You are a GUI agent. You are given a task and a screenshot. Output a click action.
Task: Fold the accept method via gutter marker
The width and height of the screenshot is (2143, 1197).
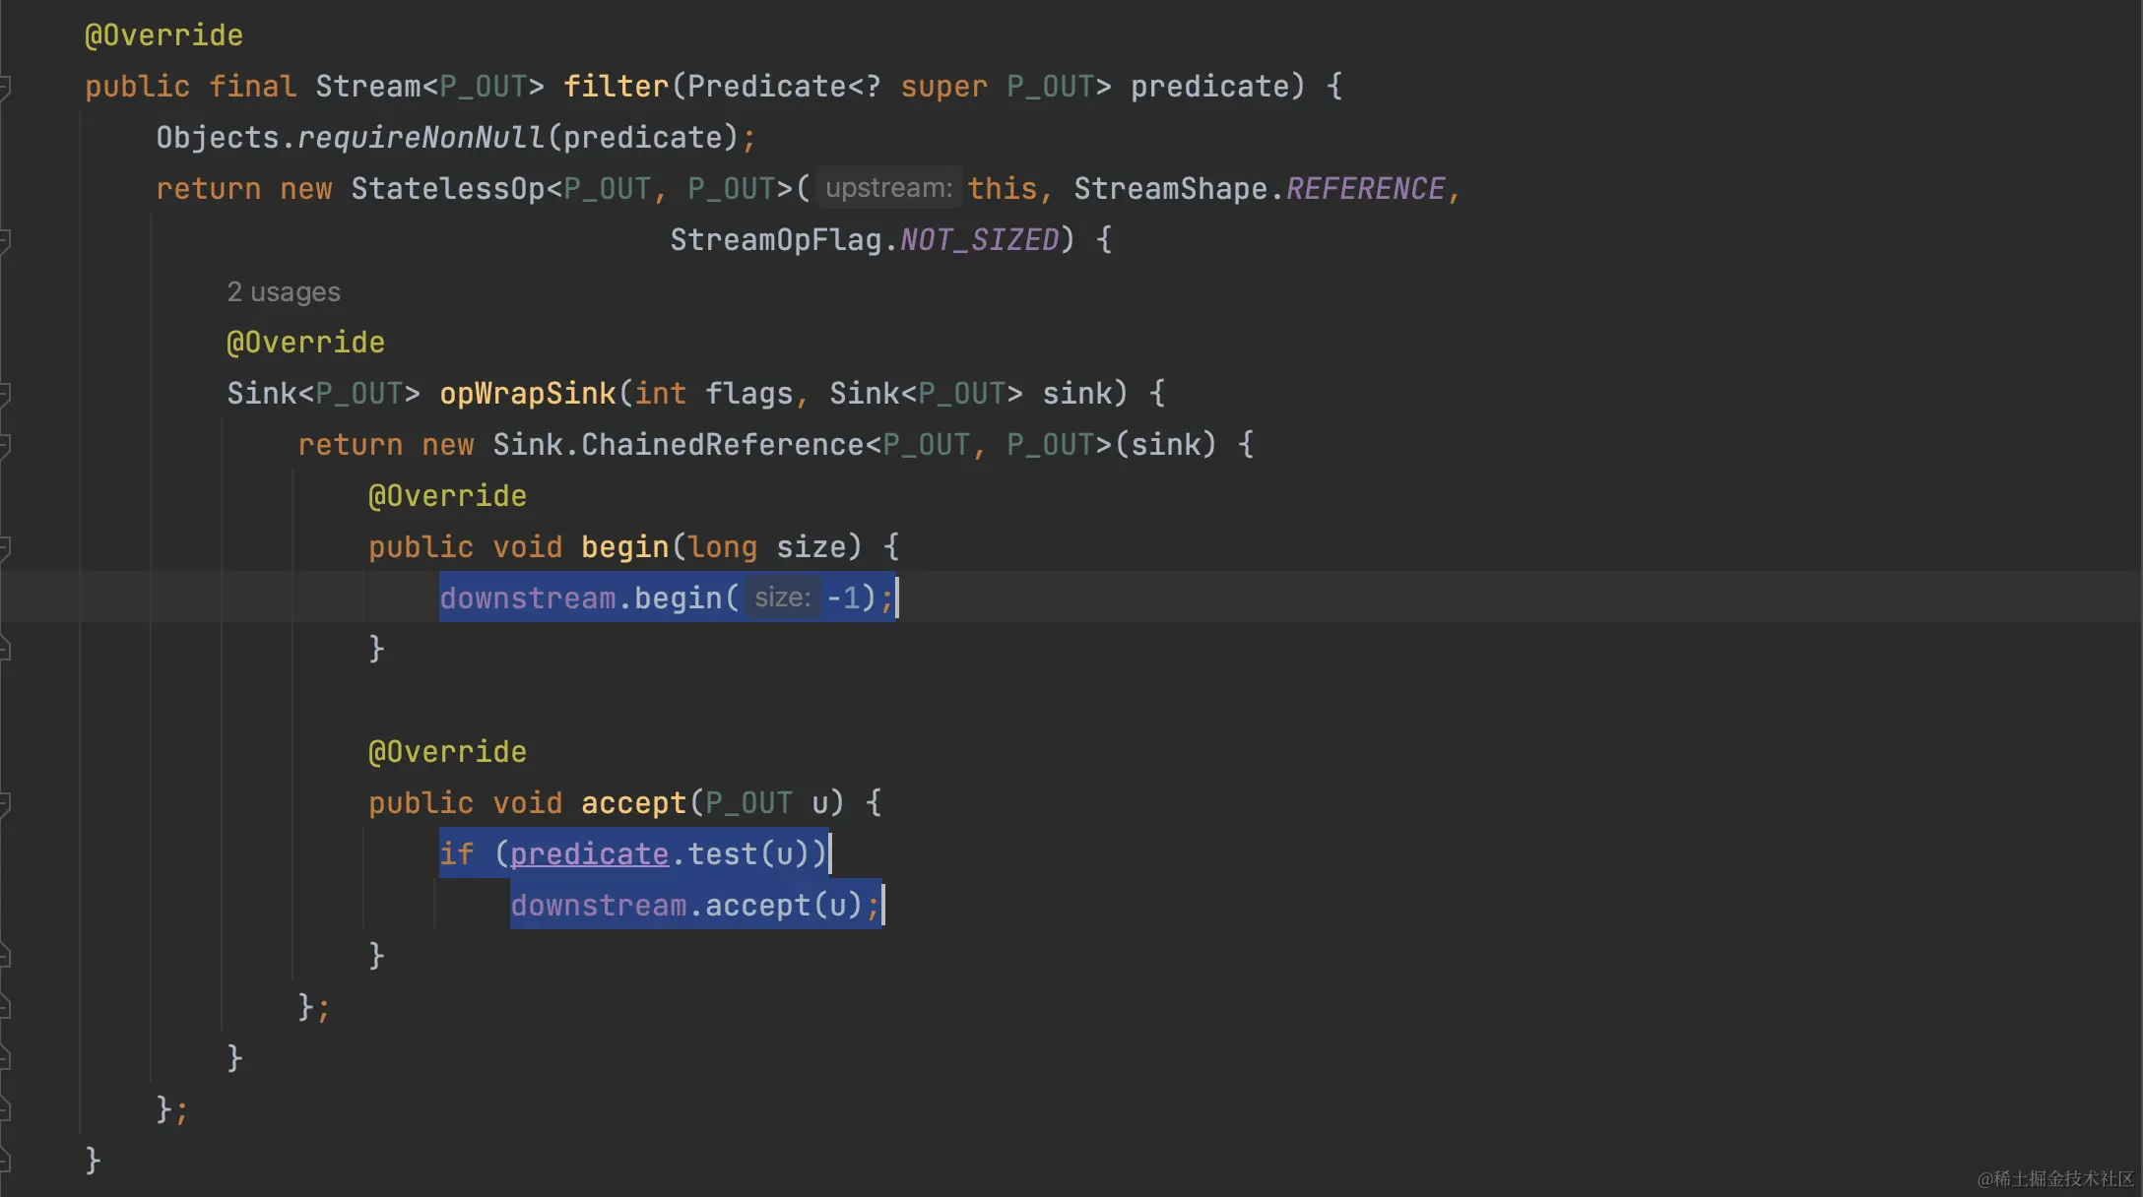(4, 804)
